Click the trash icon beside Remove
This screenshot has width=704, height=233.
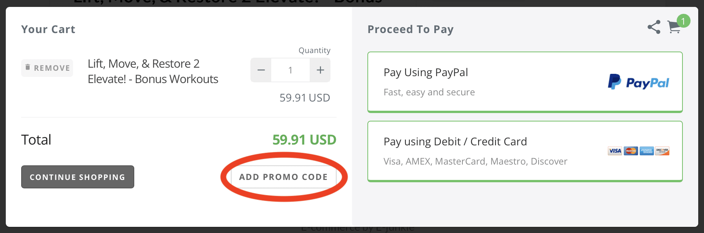coord(28,67)
